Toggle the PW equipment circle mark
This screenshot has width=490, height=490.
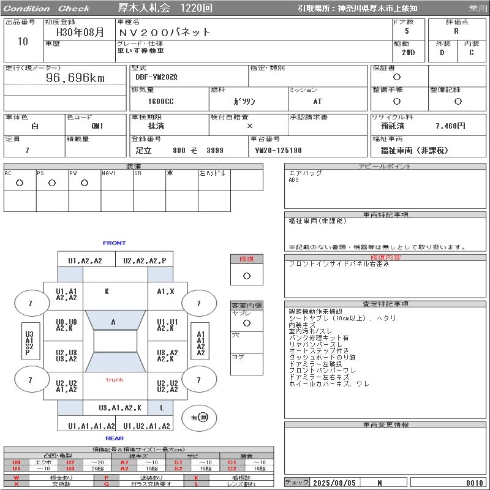[x=85, y=183]
